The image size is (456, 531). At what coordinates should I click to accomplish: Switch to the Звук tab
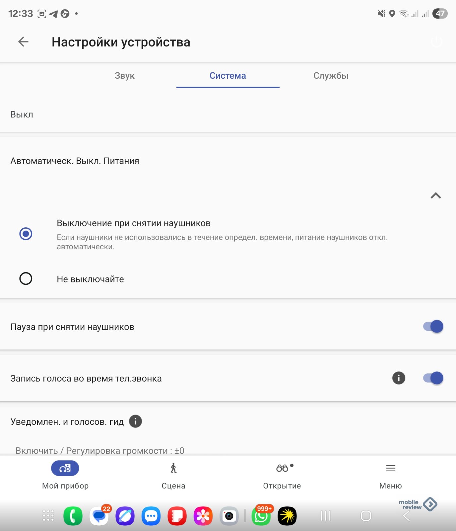[x=125, y=76]
